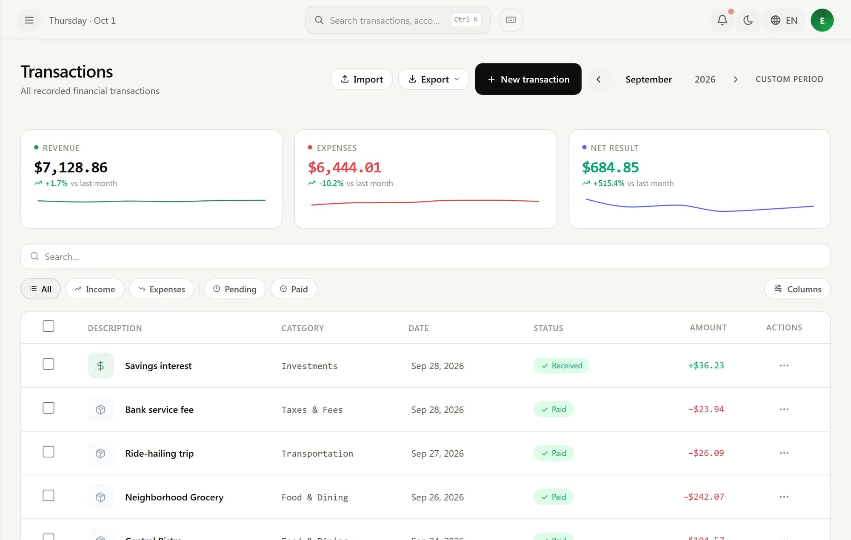Check the Ride-hailing trip row checkbox
The height and width of the screenshot is (540, 851).
[49, 452]
